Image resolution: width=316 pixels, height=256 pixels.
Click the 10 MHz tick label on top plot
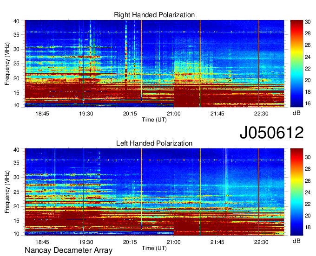tap(16, 105)
